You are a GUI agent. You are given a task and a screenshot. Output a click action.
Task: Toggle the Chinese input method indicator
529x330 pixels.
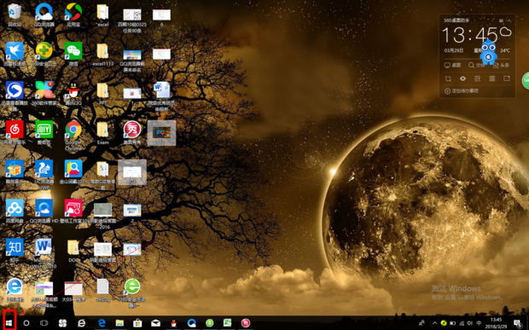pyautogui.click(x=479, y=323)
